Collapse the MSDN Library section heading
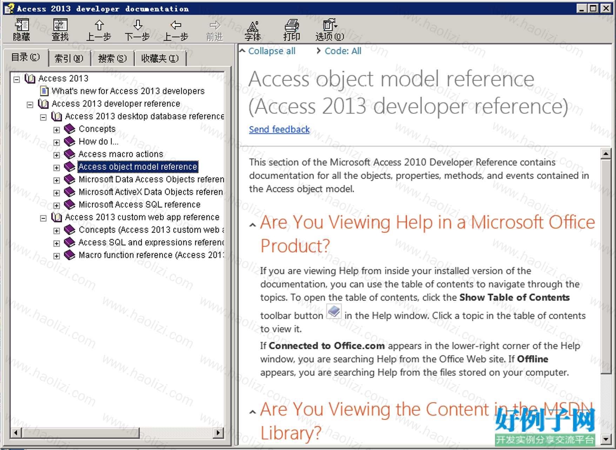This screenshot has height=450, width=616. tap(253, 412)
